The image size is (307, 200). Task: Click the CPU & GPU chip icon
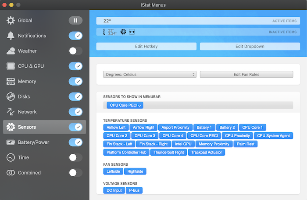[11, 66]
